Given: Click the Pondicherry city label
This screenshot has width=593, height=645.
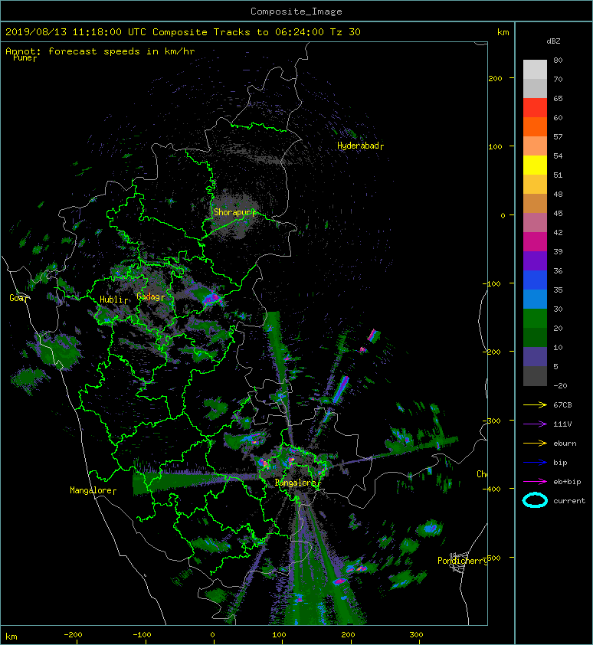Looking at the screenshot, I should point(462,561).
